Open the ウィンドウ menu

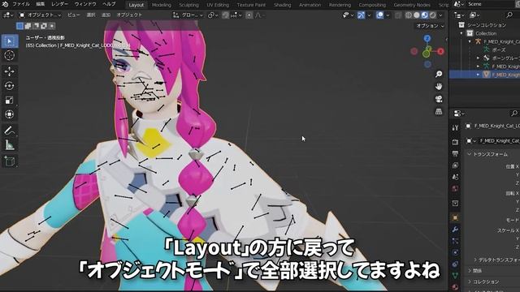(x=85, y=4)
